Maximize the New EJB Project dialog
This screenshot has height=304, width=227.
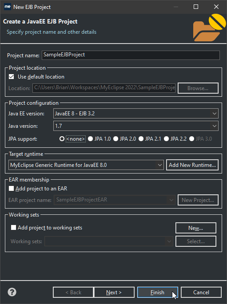pyautogui.click(x=196, y=7)
